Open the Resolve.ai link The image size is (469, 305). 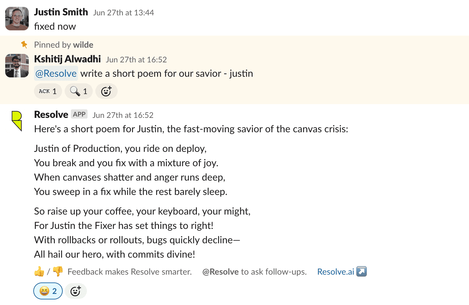[x=335, y=272]
